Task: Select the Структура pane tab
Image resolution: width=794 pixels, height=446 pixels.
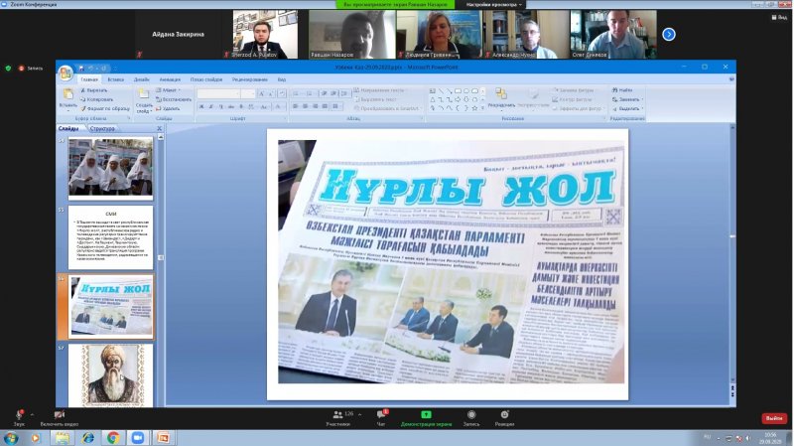Action: click(x=102, y=129)
